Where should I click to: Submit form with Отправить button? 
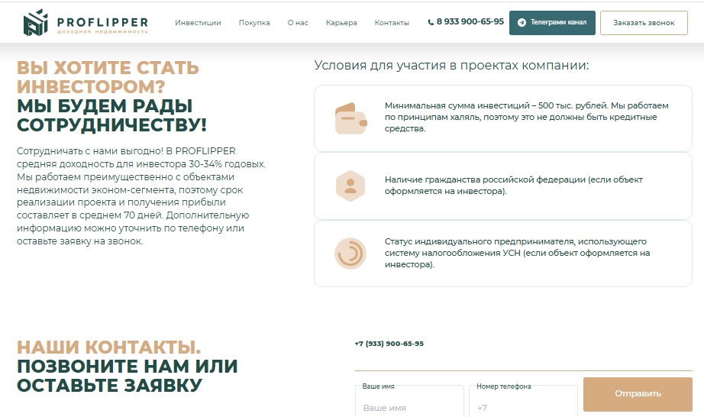pos(638,394)
